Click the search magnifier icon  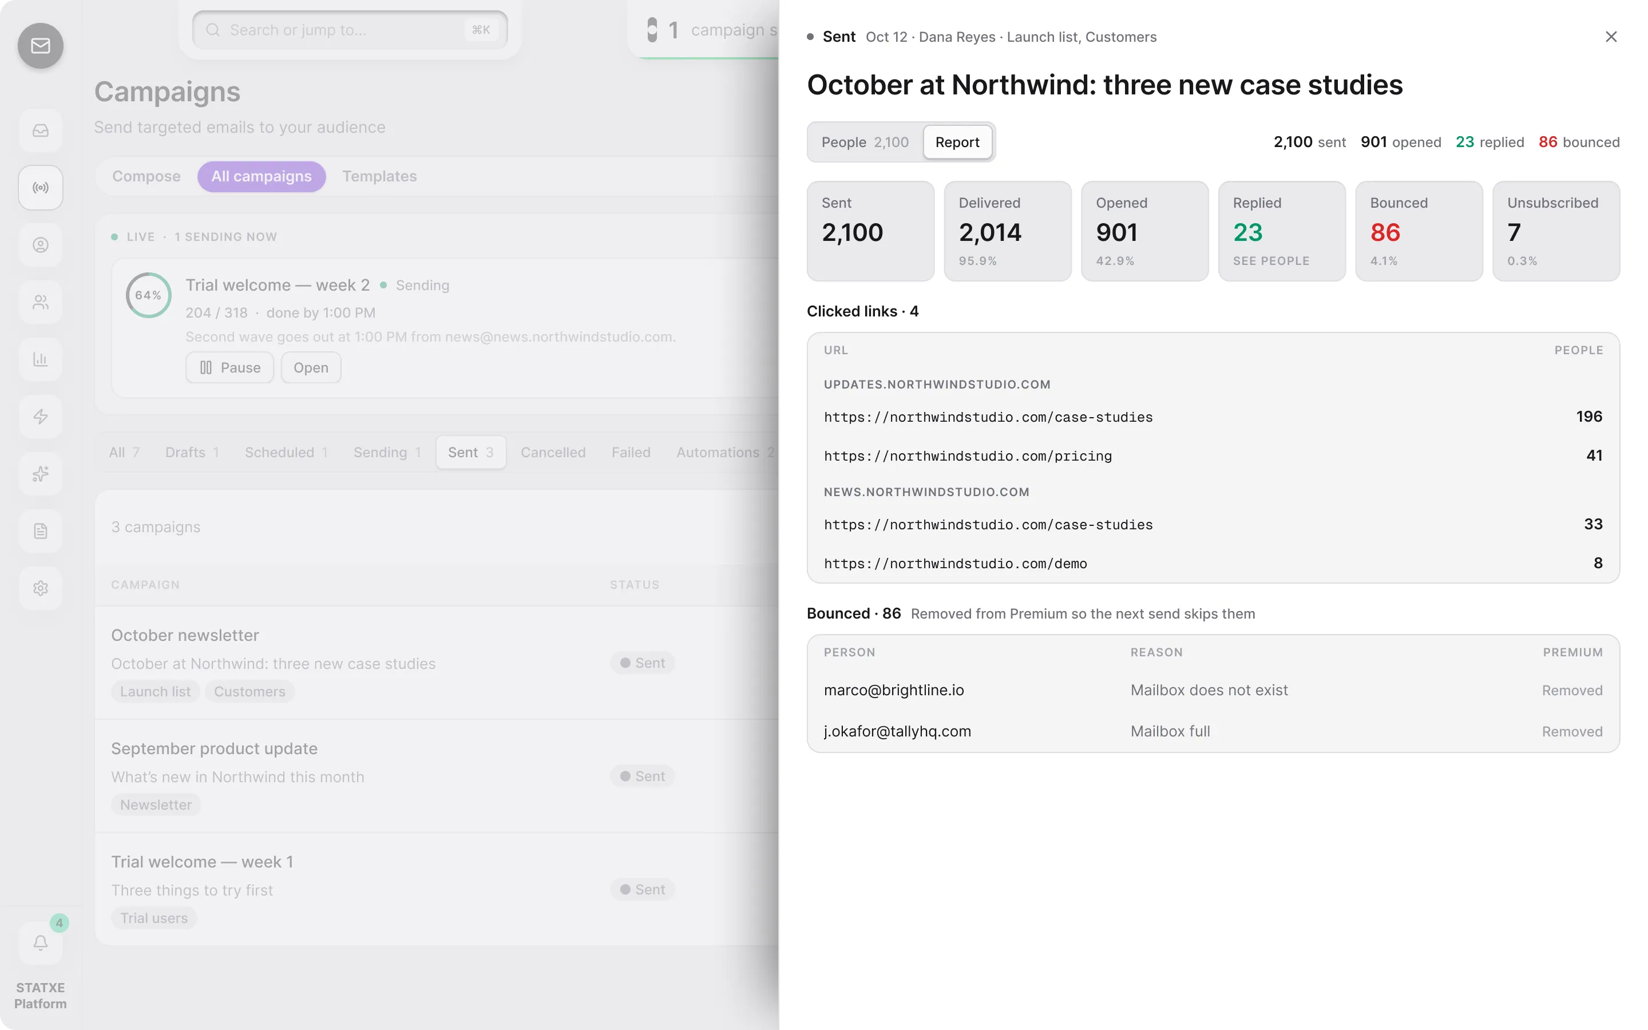pos(212,30)
